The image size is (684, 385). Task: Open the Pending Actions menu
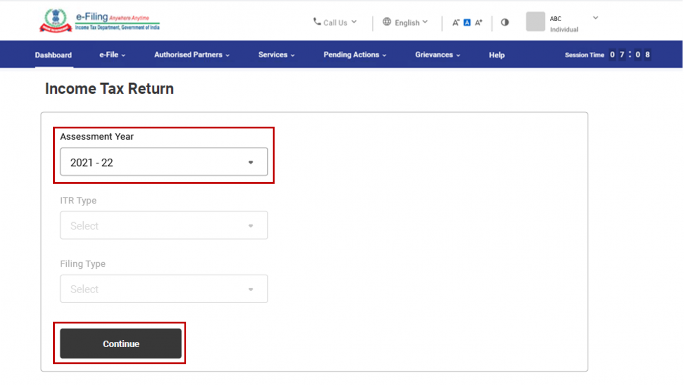354,54
